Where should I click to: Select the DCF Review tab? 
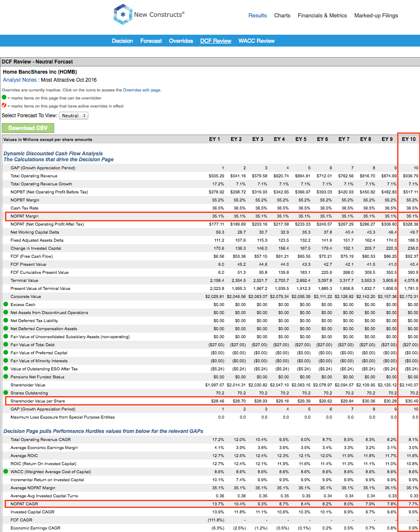point(216,41)
